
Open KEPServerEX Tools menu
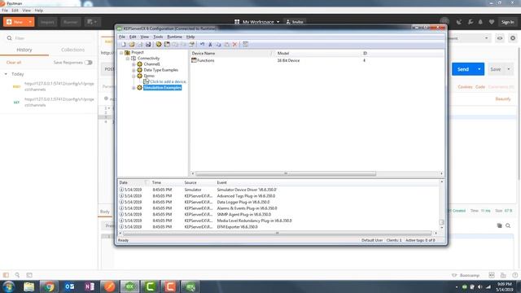click(158, 37)
